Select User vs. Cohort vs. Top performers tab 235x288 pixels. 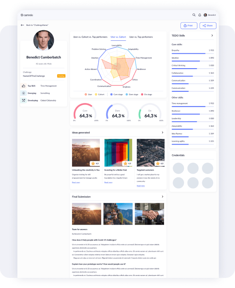[90, 37]
